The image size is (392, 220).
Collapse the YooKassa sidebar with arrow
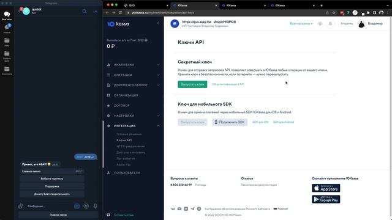(x=158, y=23)
